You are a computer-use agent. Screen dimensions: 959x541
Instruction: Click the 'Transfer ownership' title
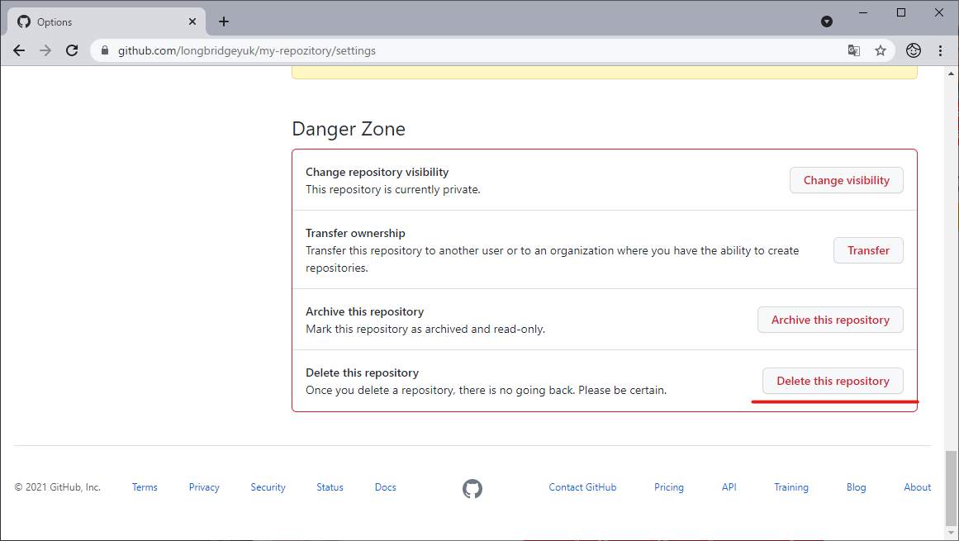(355, 233)
